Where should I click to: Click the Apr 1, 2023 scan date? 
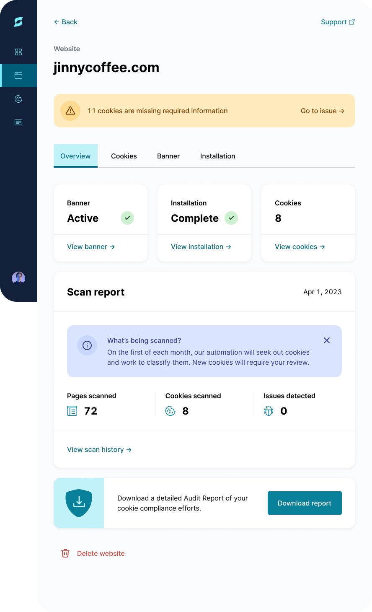point(323,292)
